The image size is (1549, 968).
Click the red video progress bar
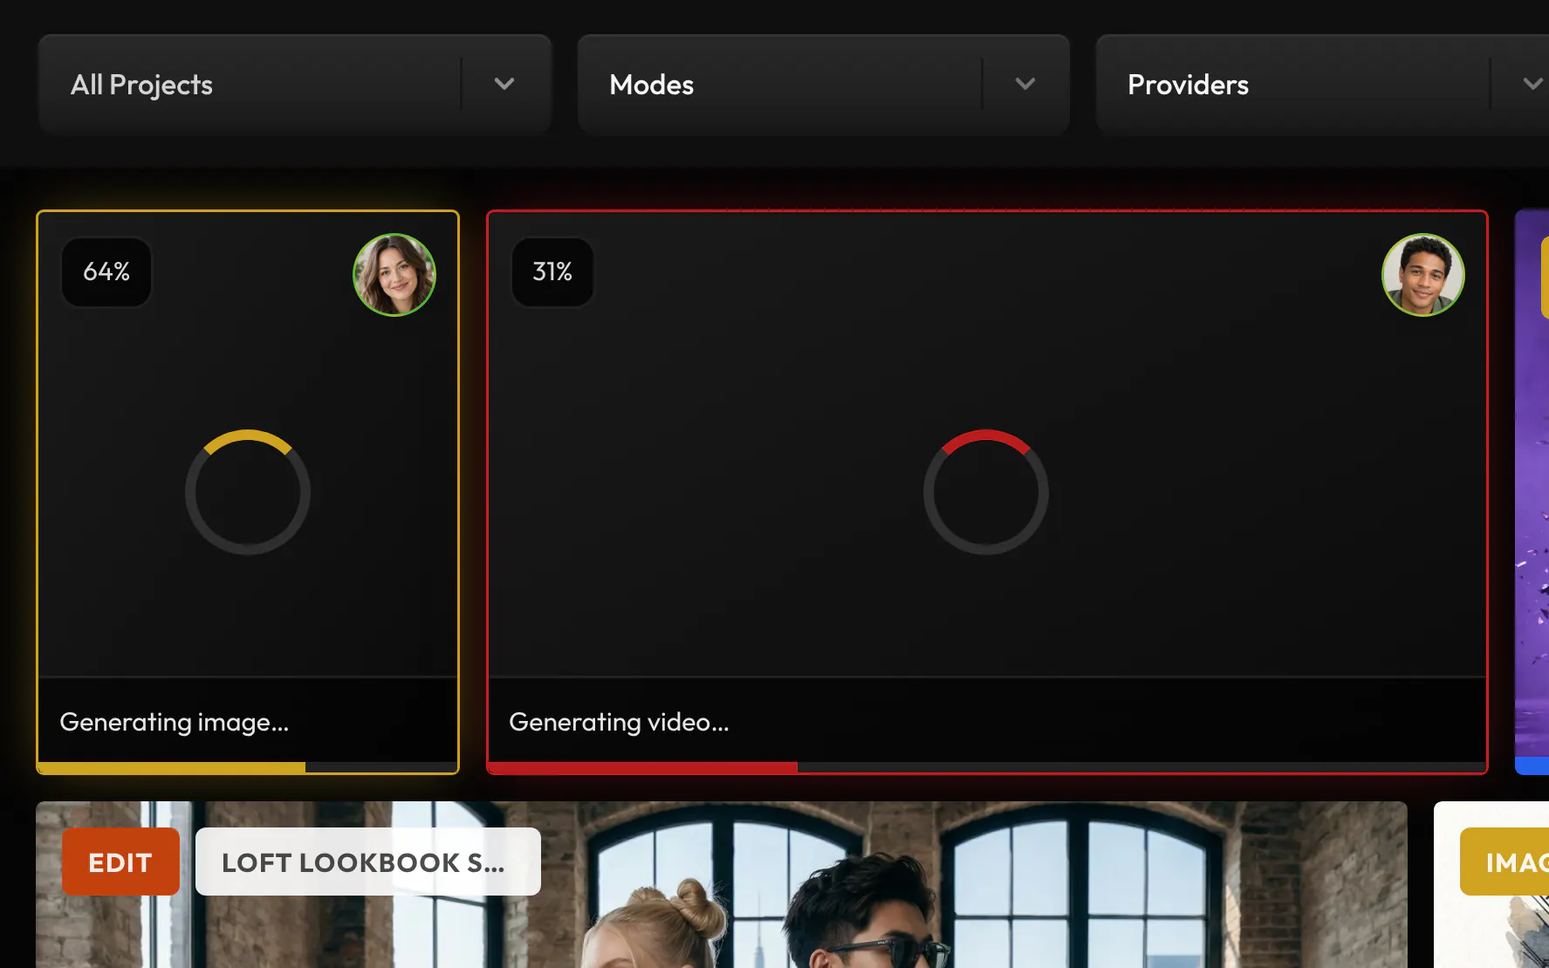987,767
